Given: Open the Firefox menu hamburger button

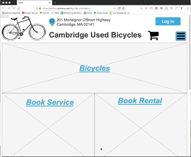Looking at the screenshot, I should coord(187,8).
